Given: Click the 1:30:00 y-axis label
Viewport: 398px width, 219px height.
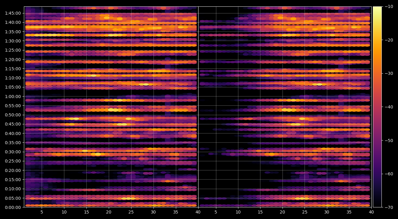Looking at the screenshot, I should coord(13,41).
